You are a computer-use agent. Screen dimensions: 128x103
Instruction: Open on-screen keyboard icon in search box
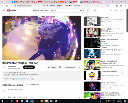click(x=81, y=11)
